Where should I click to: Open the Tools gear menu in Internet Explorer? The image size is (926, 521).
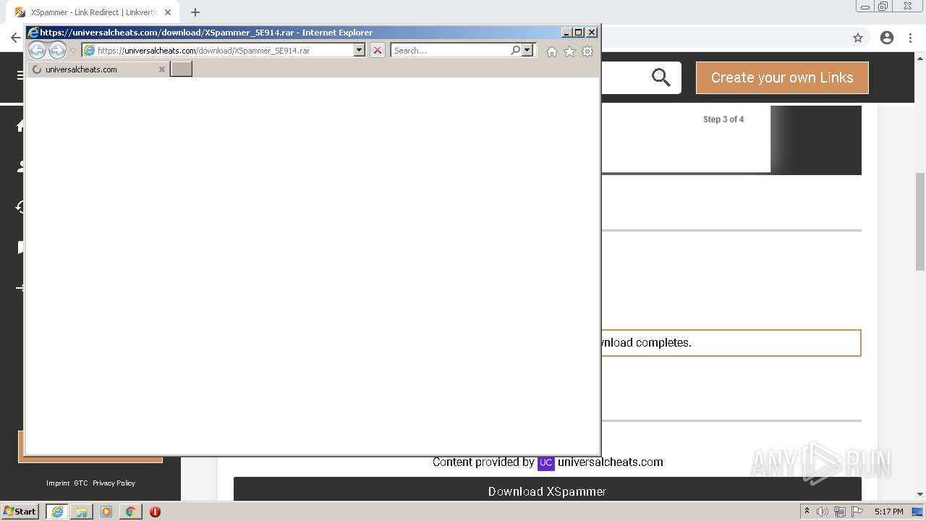pyautogui.click(x=587, y=51)
